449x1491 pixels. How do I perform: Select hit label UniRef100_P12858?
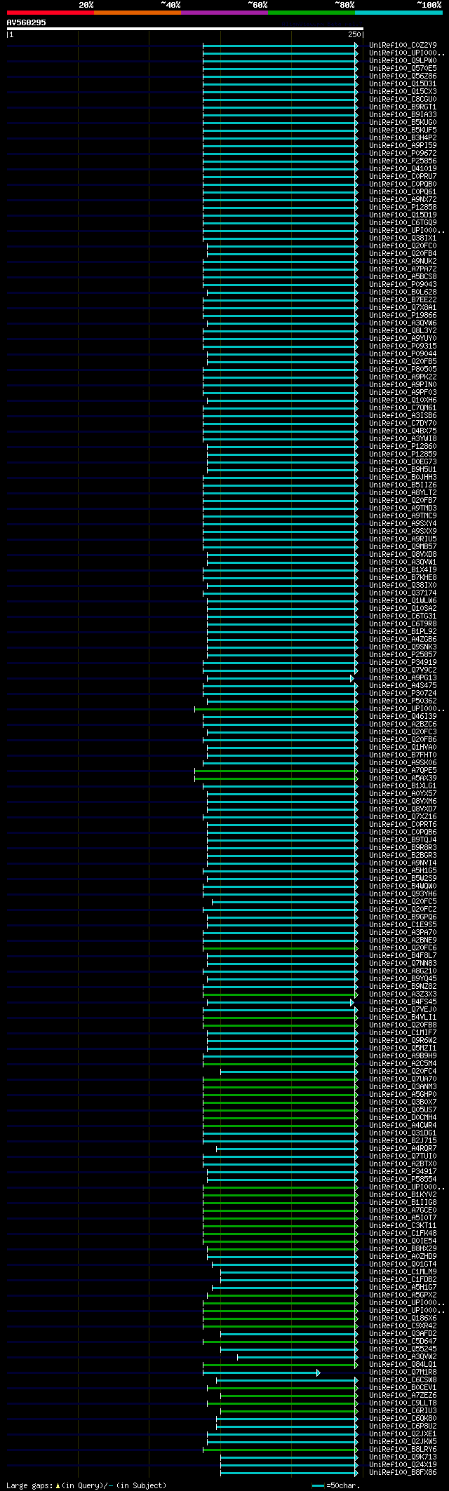(403, 207)
